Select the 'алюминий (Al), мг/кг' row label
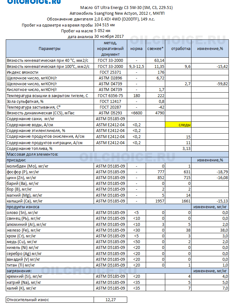The image size is (233, 304). click(27, 225)
